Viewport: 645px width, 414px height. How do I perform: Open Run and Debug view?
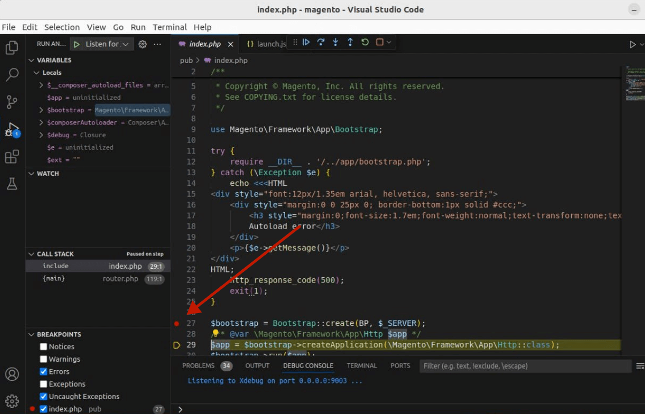point(12,129)
